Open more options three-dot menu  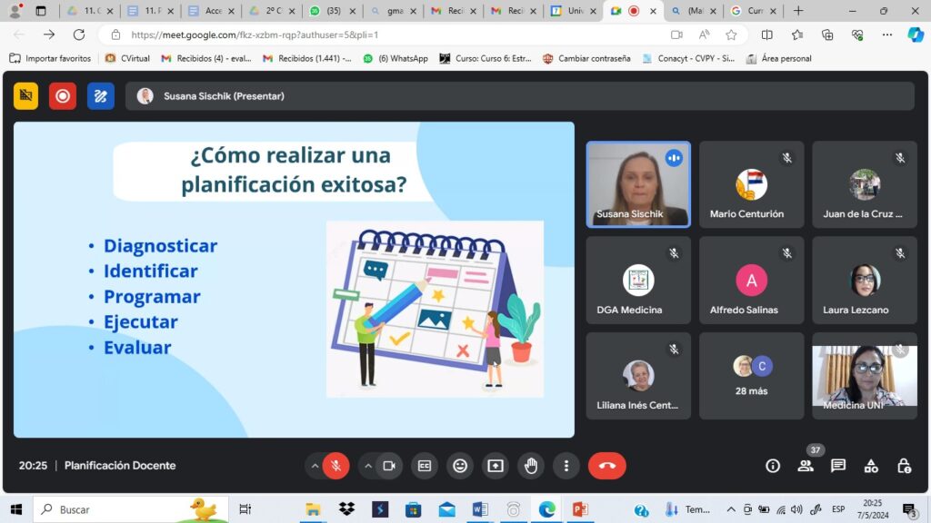[x=566, y=466]
